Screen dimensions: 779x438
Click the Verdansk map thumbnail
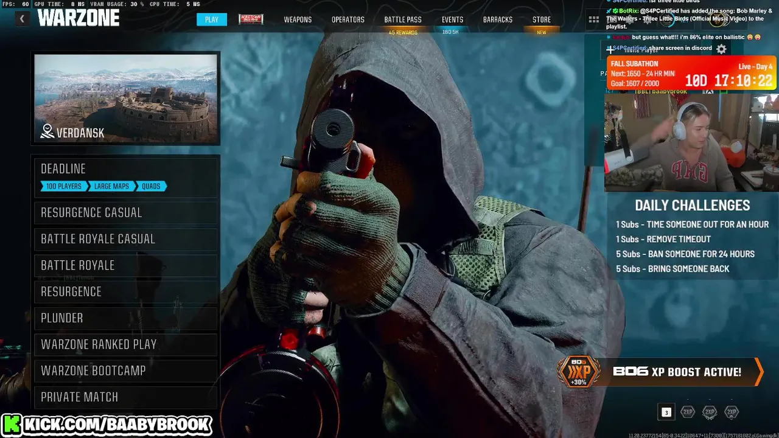click(x=126, y=99)
